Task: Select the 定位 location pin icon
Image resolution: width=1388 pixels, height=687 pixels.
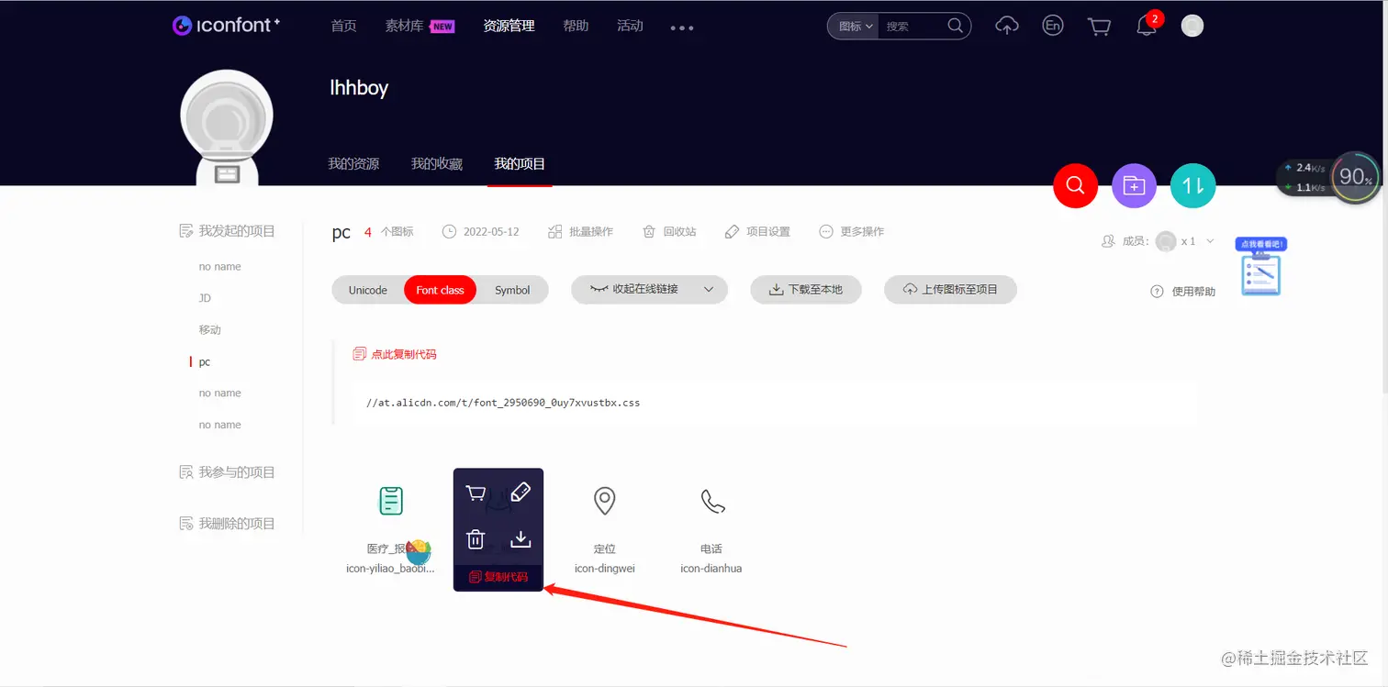Action: pos(604,501)
